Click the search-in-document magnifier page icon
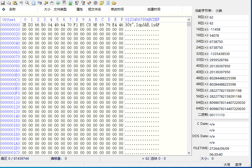This screenshot has width=252, height=168. [x=33, y=3]
